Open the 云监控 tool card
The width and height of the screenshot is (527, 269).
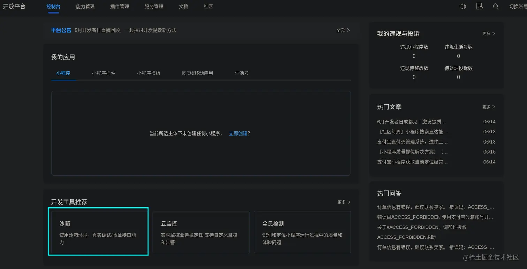[201, 232]
